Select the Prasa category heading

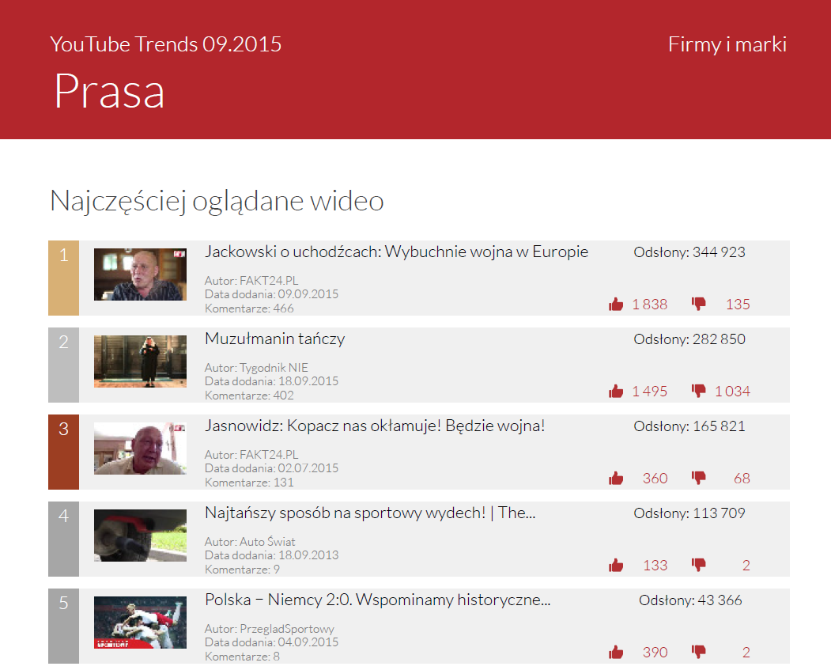(108, 94)
